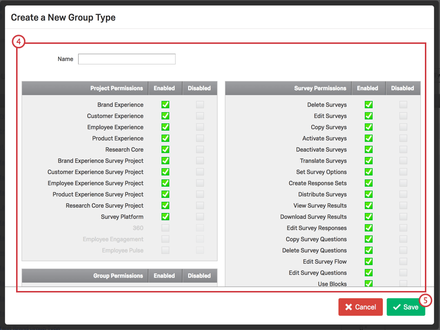This screenshot has width=440, height=330.
Task: Disable the Set Survey Options permission
Action: click(x=403, y=172)
